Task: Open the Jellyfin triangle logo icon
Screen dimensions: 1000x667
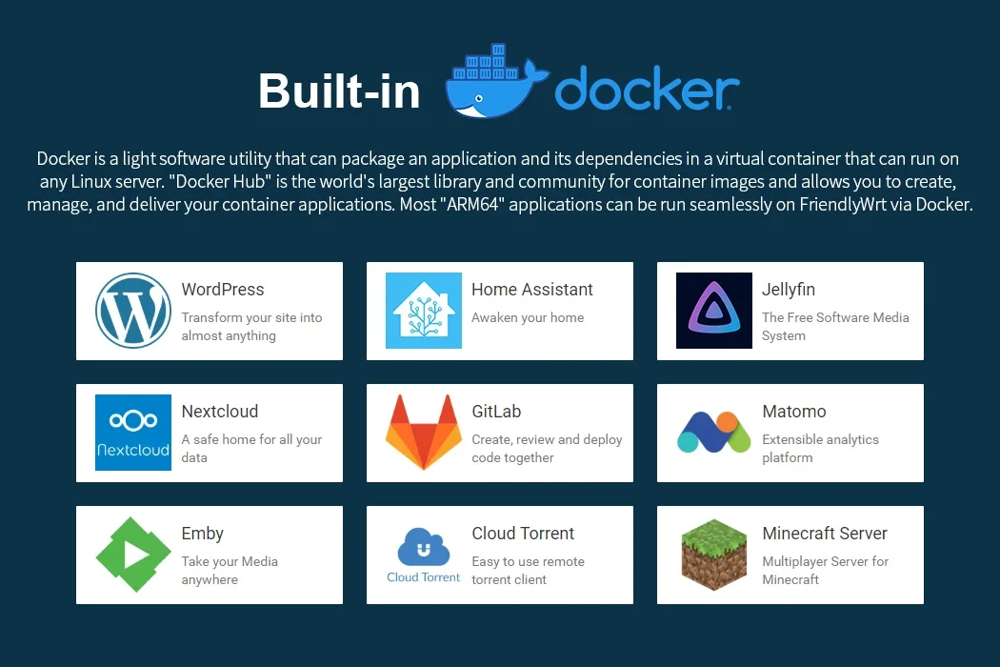Action: (x=713, y=311)
